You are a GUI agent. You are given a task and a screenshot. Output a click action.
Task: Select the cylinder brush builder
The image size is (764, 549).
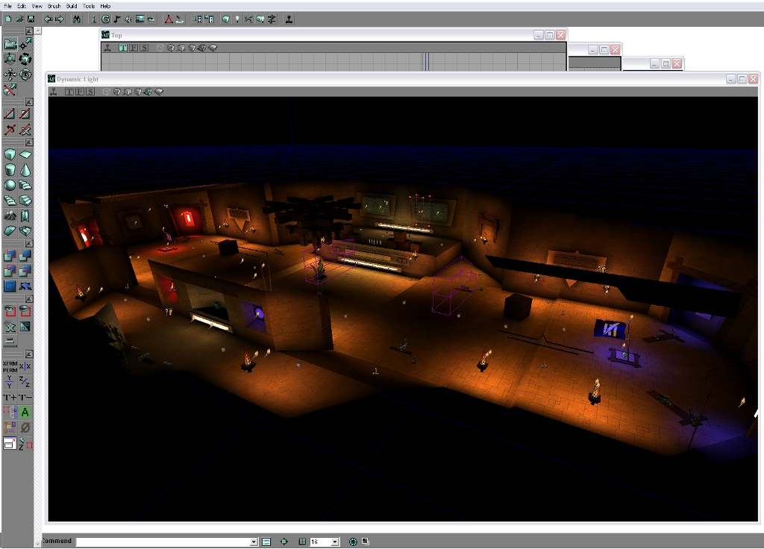10,169
